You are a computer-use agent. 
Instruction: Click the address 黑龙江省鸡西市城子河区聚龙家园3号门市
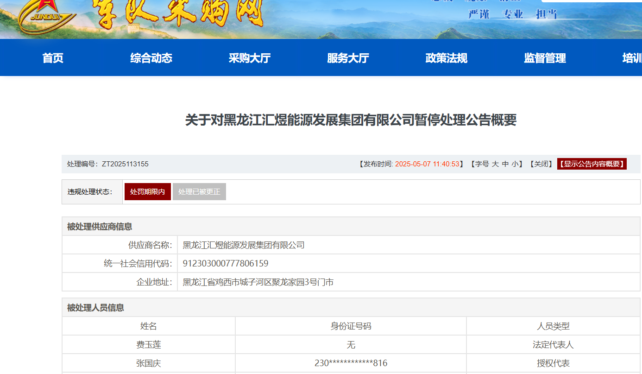(258, 282)
